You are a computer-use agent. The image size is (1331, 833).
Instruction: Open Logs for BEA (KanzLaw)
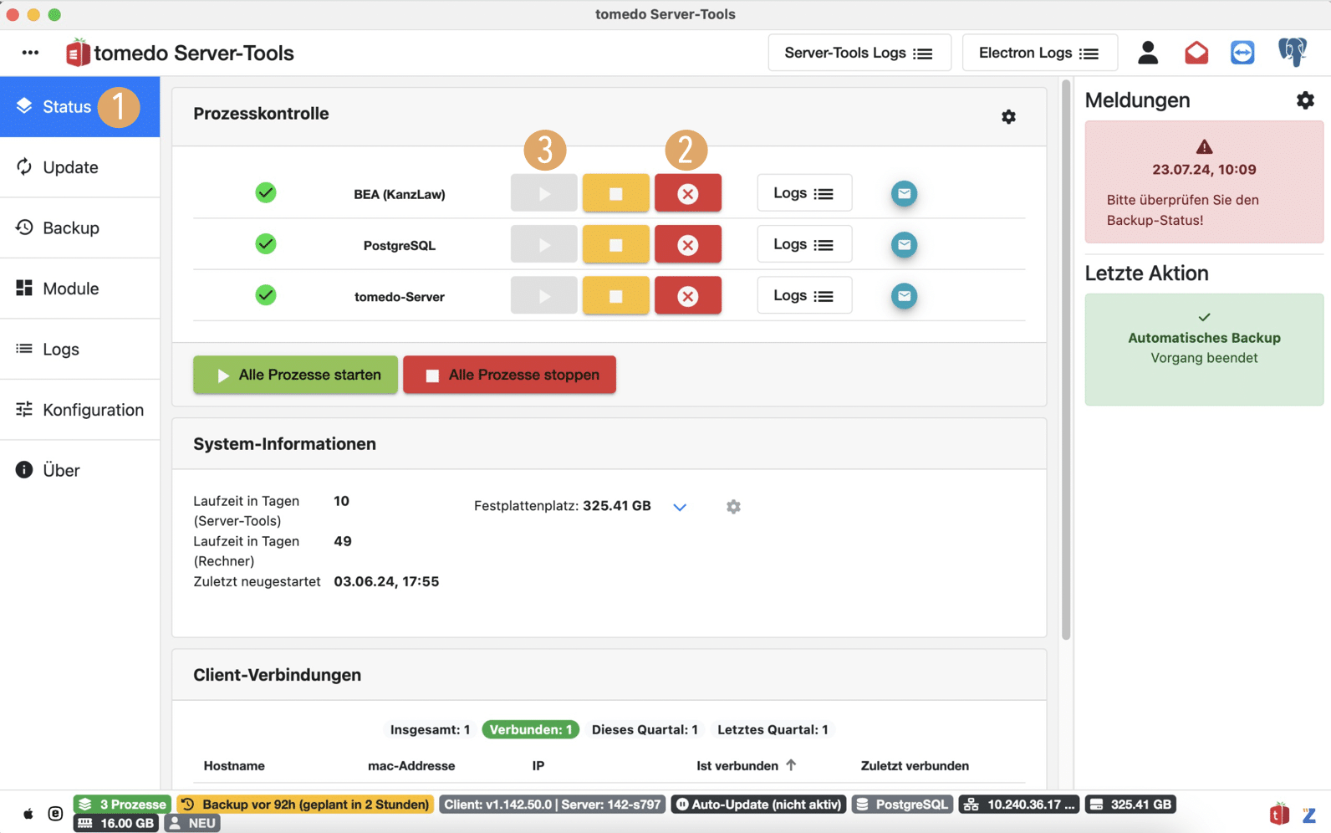pos(804,193)
